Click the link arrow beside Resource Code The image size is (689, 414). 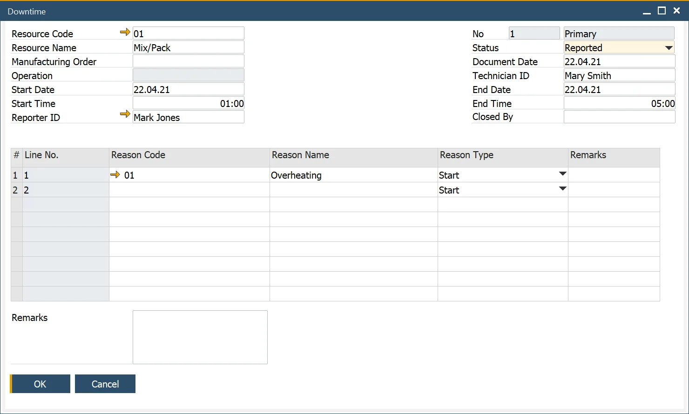coord(125,32)
